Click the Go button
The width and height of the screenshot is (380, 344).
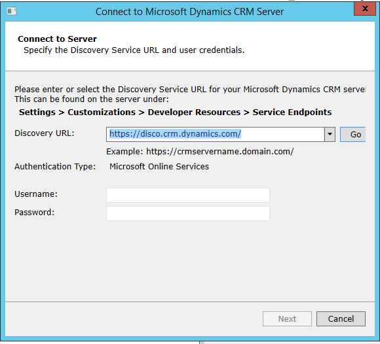353,135
